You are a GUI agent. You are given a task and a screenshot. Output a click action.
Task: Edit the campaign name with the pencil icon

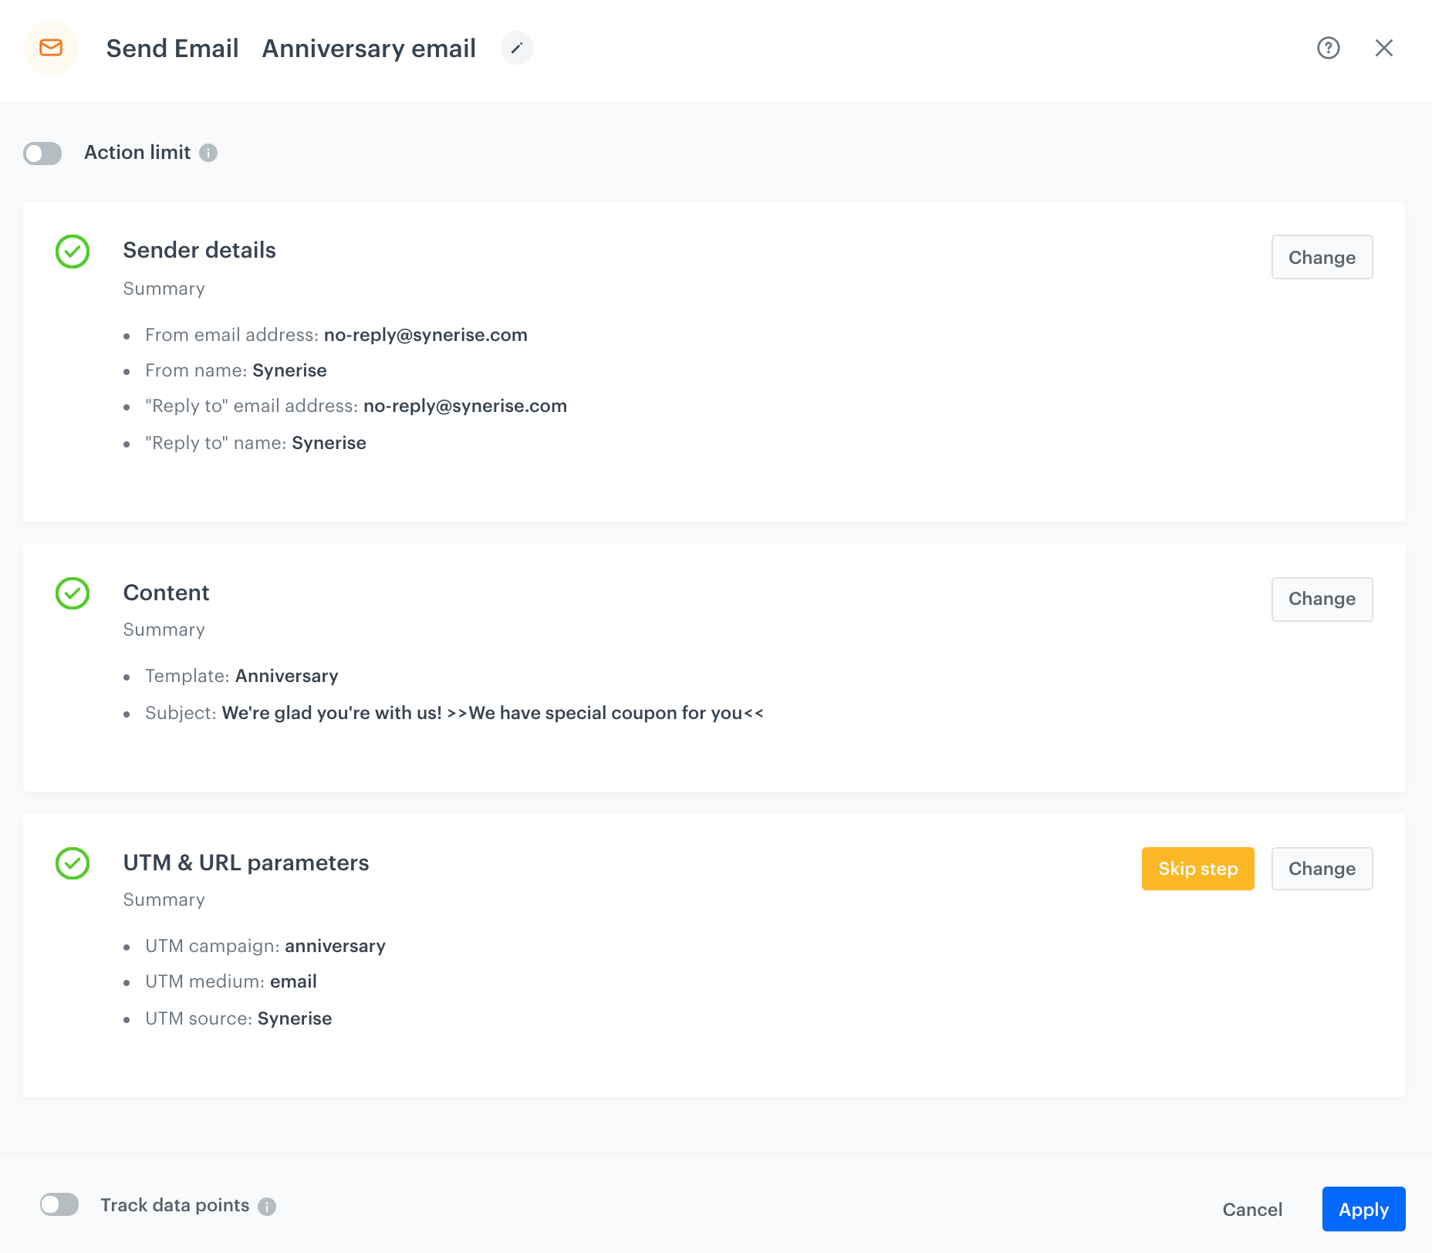(517, 48)
